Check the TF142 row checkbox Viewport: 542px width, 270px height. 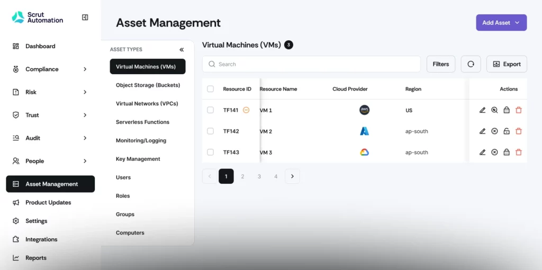[210, 131]
